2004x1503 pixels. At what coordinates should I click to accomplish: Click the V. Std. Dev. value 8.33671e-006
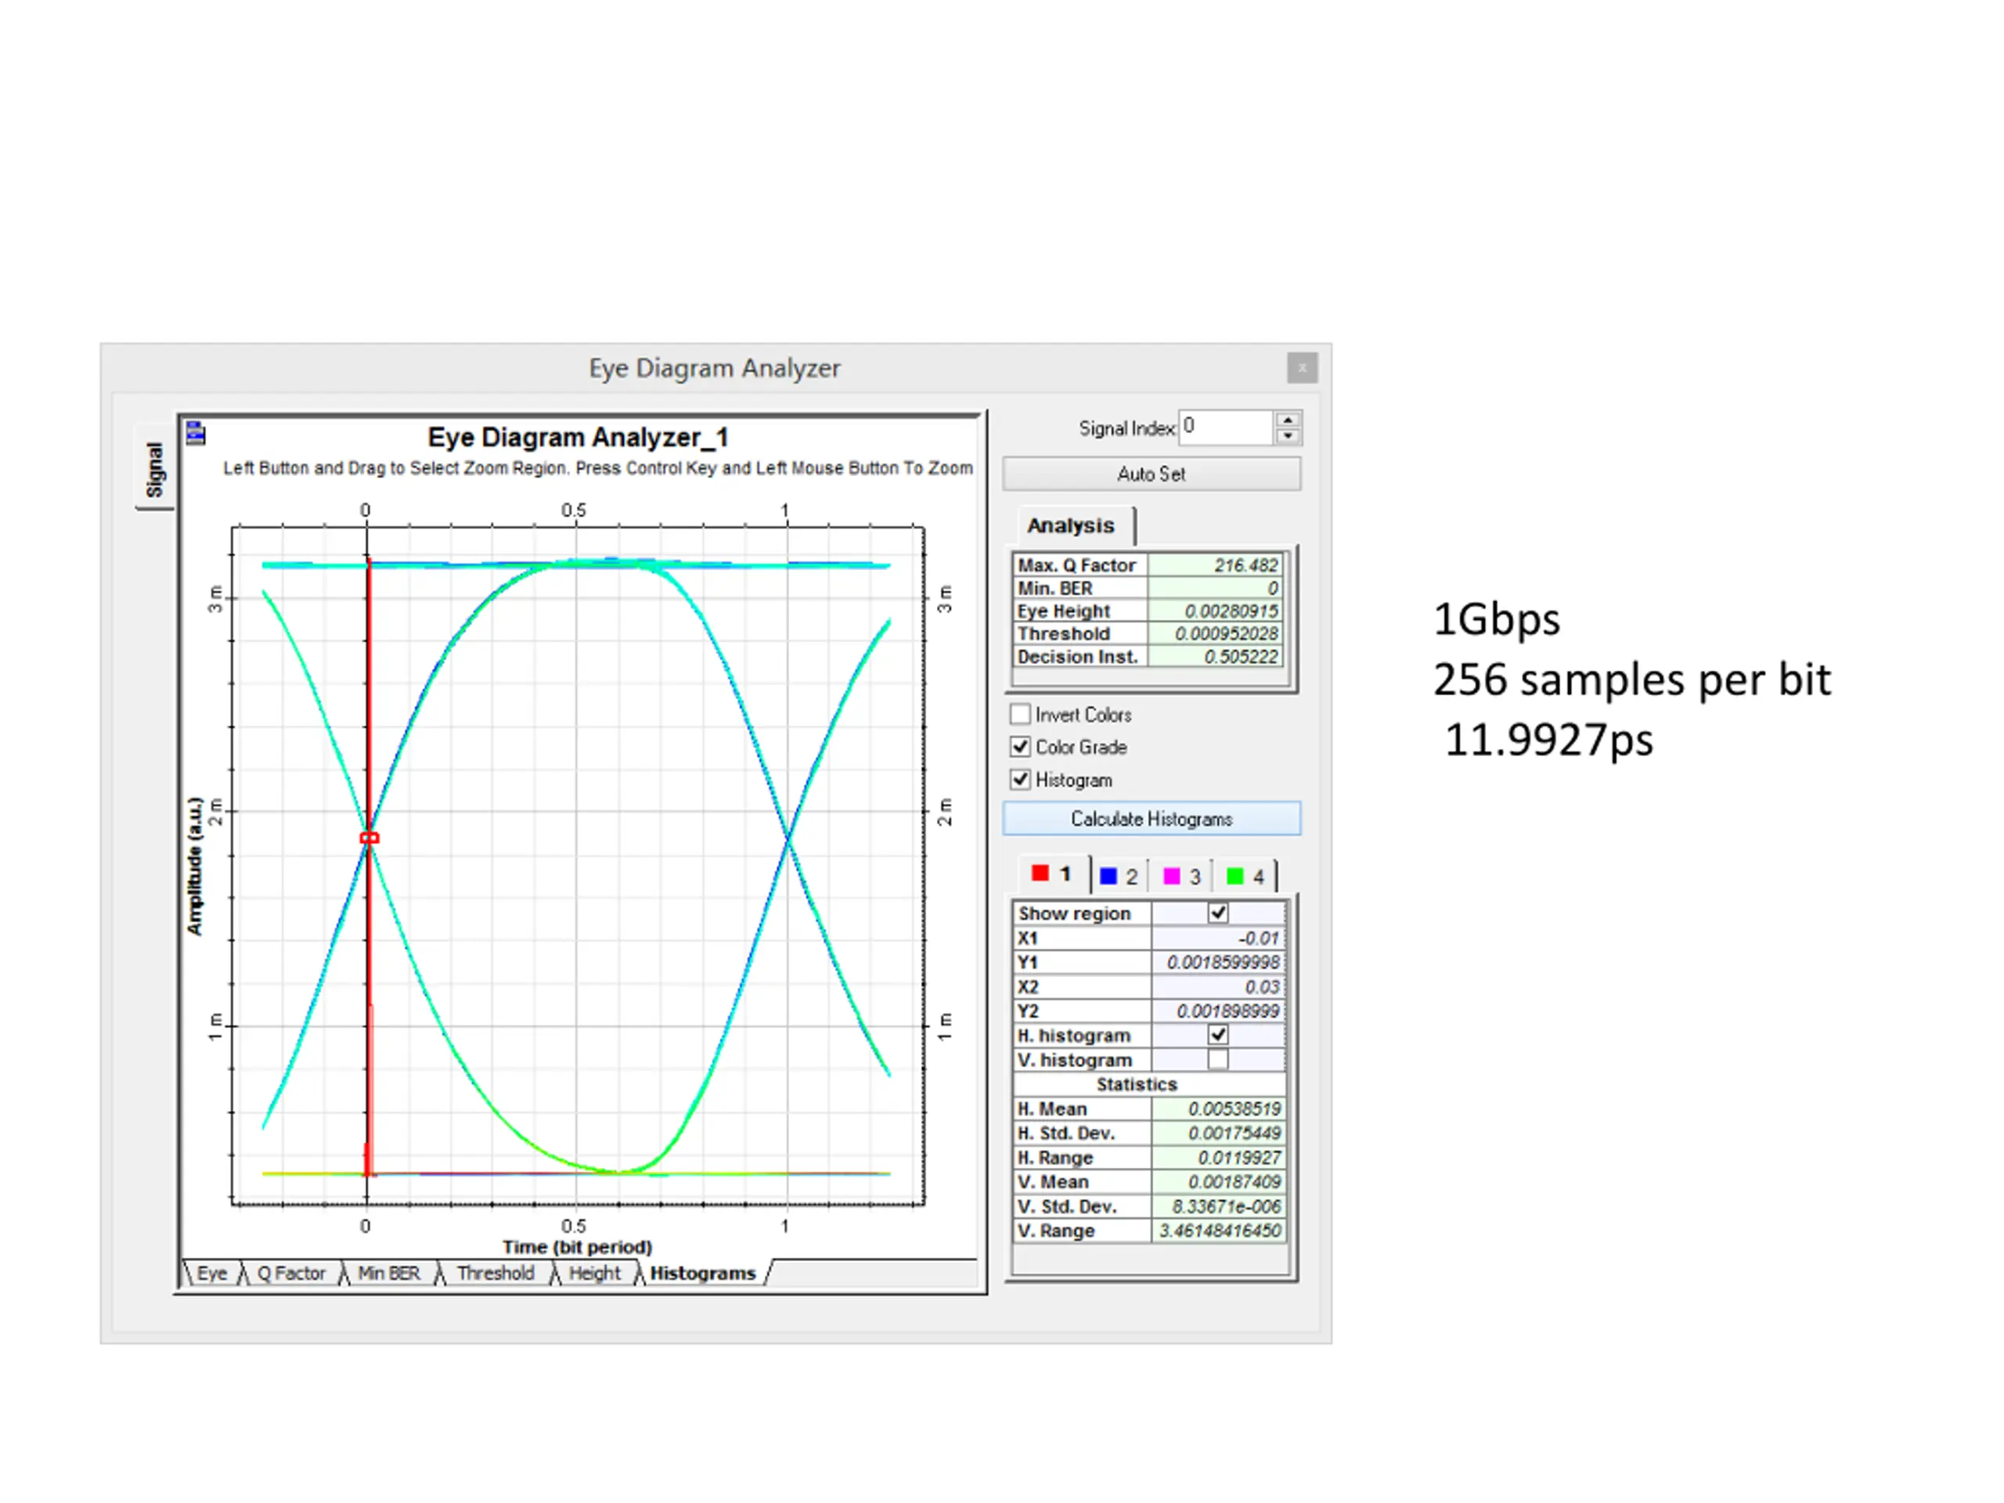[1217, 1207]
